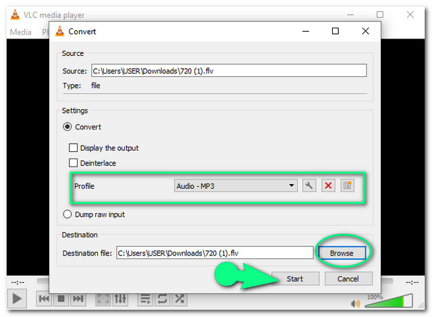Adjust the volume slider at 100%
The width and height of the screenshot is (432, 317).
point(388,301)
